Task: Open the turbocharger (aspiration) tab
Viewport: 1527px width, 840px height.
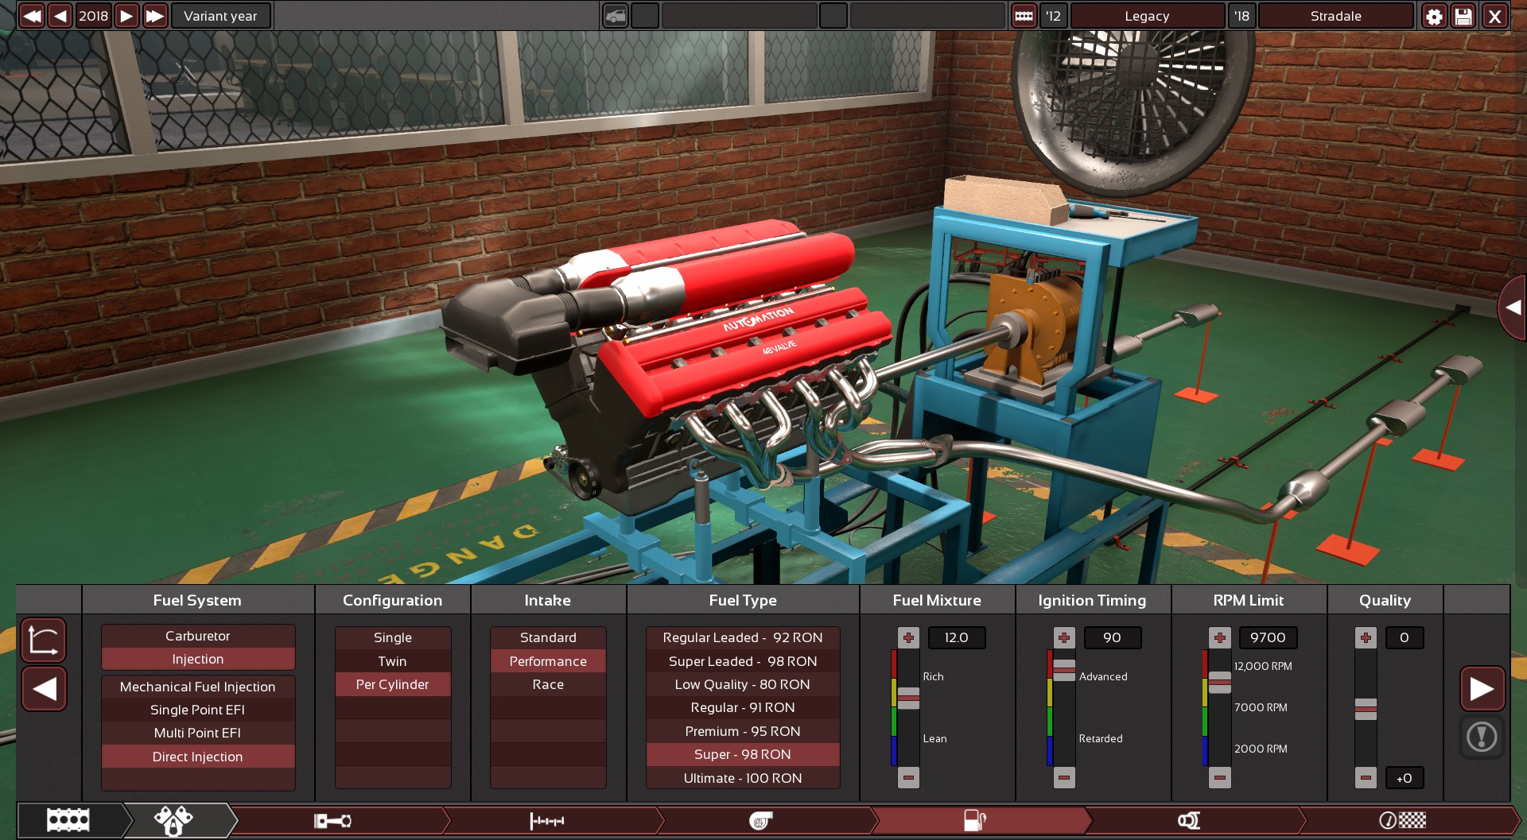Action: [761, 820]
